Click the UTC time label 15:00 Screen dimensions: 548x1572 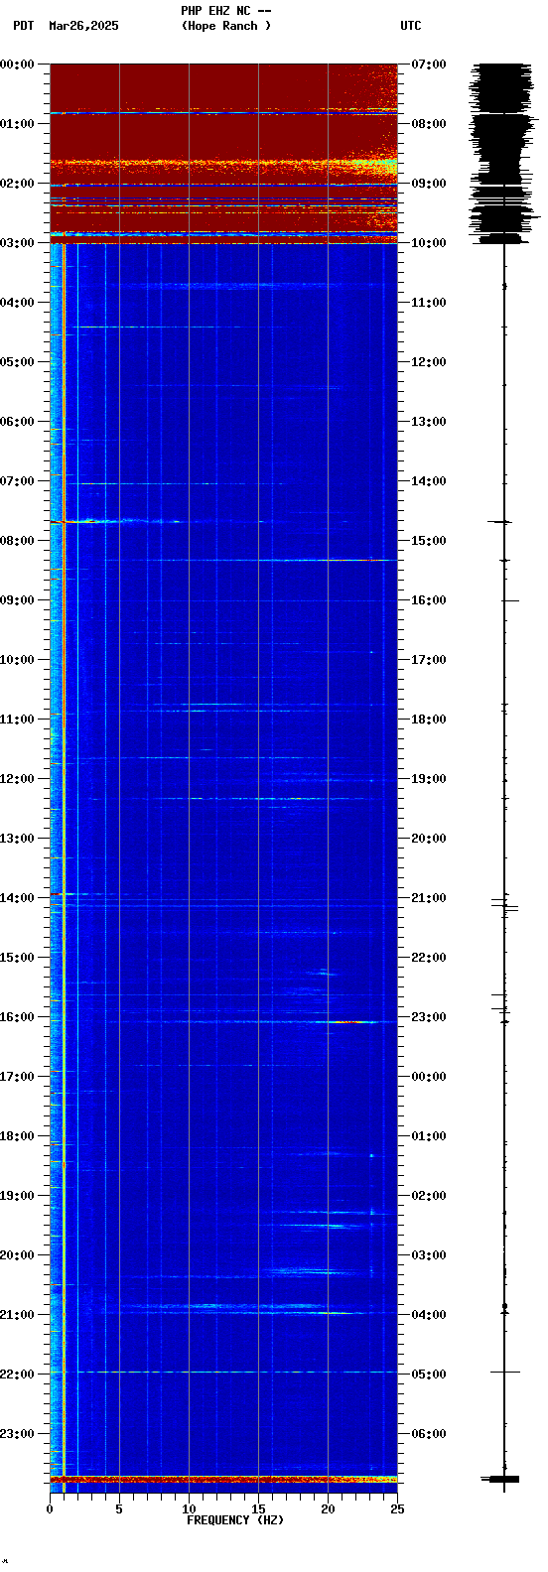(x=428, y=541)
